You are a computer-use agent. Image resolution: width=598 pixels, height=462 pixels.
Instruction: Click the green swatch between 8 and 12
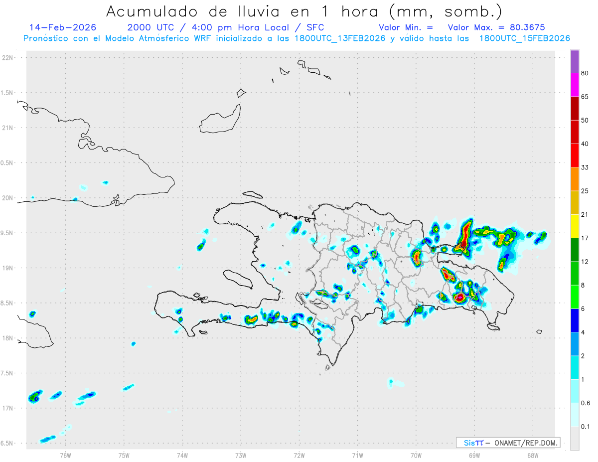click(575, 273)
